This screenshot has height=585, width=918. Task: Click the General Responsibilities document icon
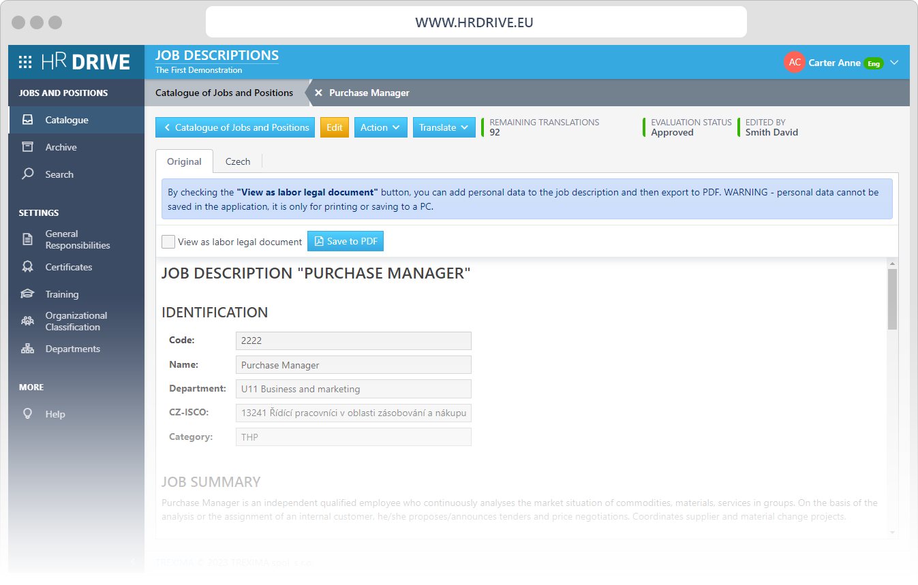tap(27, 240)
